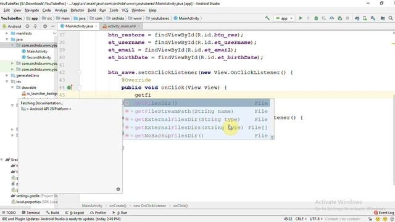Expand the manifests folder
The width and height of the screenshot is (395, 222).
[x=7, y=33]
